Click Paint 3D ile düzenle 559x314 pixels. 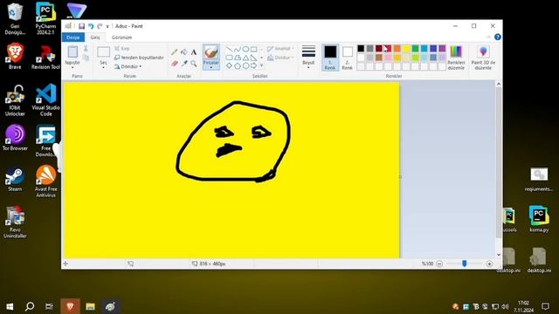[x=483, y=57]
